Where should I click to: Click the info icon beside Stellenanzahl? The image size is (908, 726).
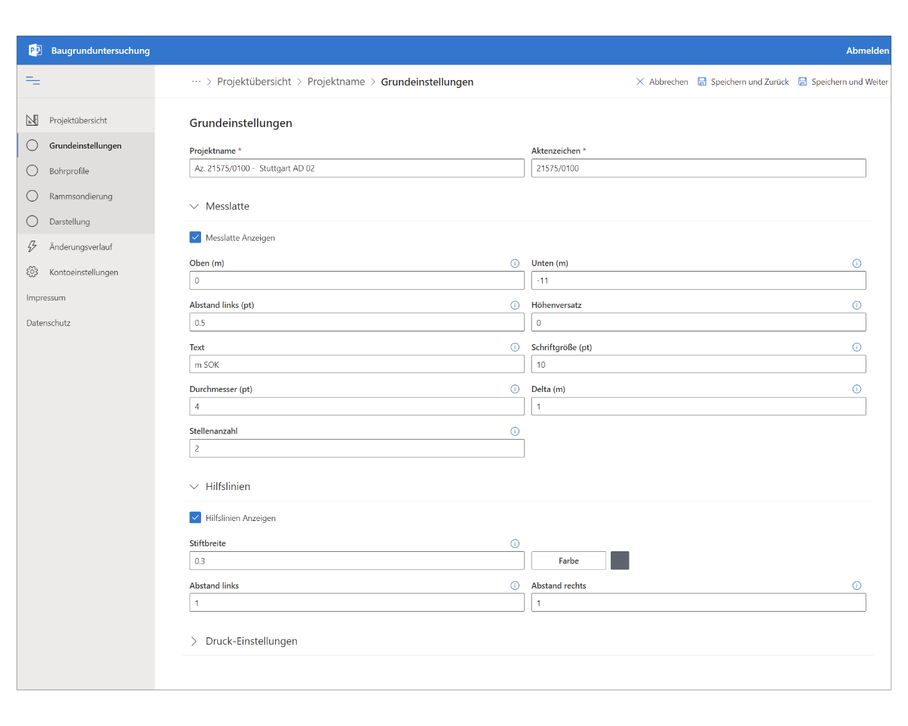515,432
